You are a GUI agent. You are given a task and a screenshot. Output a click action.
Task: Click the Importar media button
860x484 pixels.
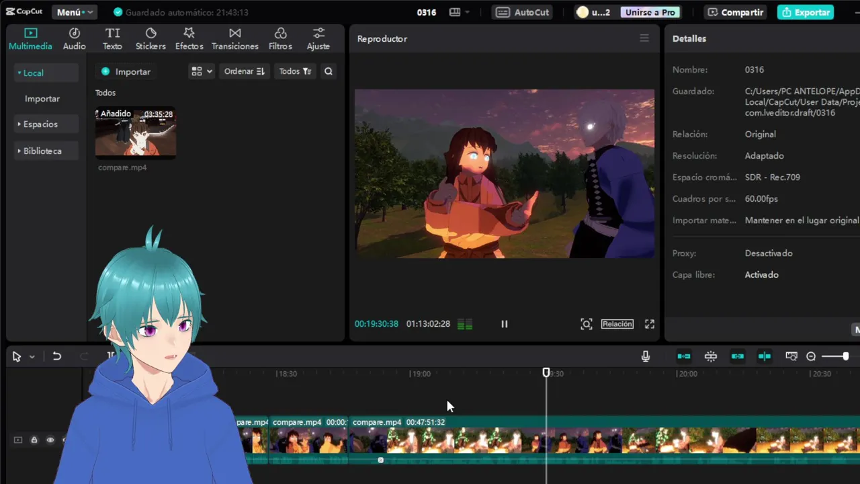point(126,71)
